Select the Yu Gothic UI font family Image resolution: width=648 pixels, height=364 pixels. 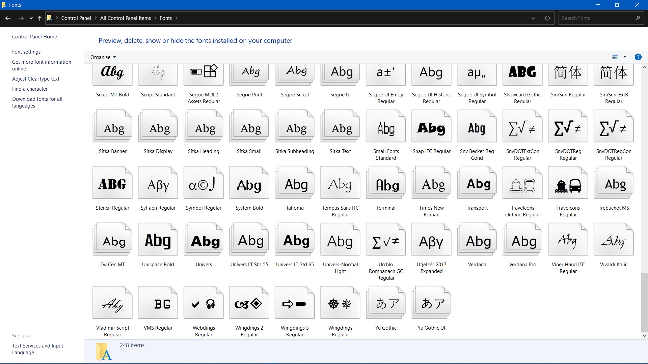coord(431,303)
